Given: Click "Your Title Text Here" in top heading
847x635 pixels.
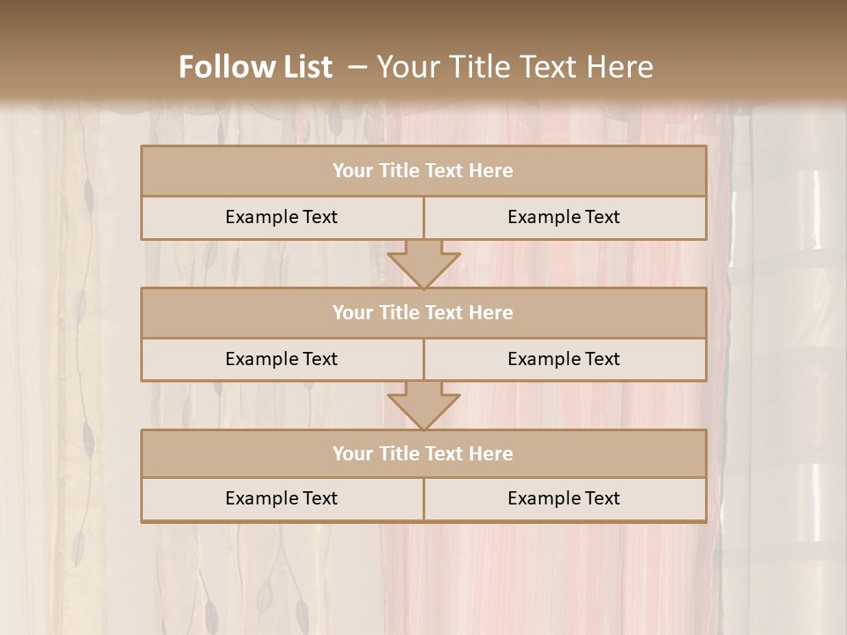Looking at the screenshot, I should [514, 67].
